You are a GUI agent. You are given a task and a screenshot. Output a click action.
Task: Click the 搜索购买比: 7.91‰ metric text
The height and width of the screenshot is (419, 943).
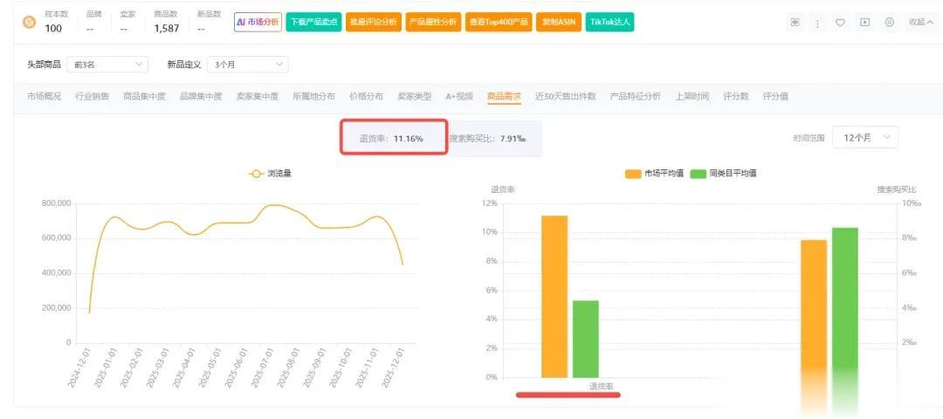488,138
